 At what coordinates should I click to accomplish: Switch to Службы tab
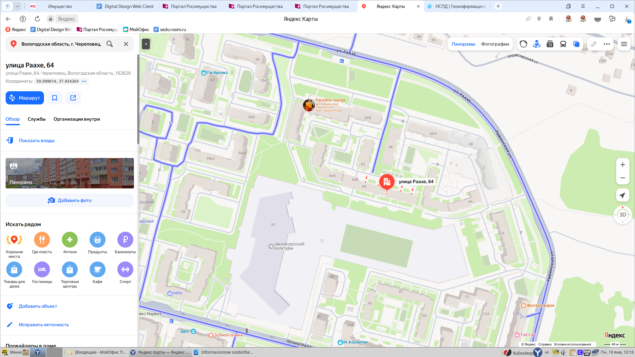click(37, 119)
